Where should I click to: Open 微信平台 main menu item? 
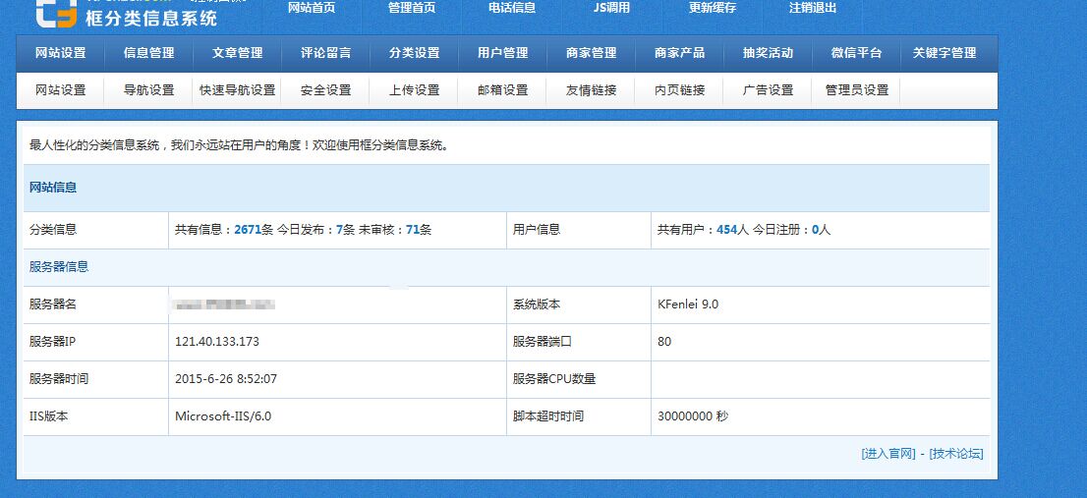tap(856, 53)
